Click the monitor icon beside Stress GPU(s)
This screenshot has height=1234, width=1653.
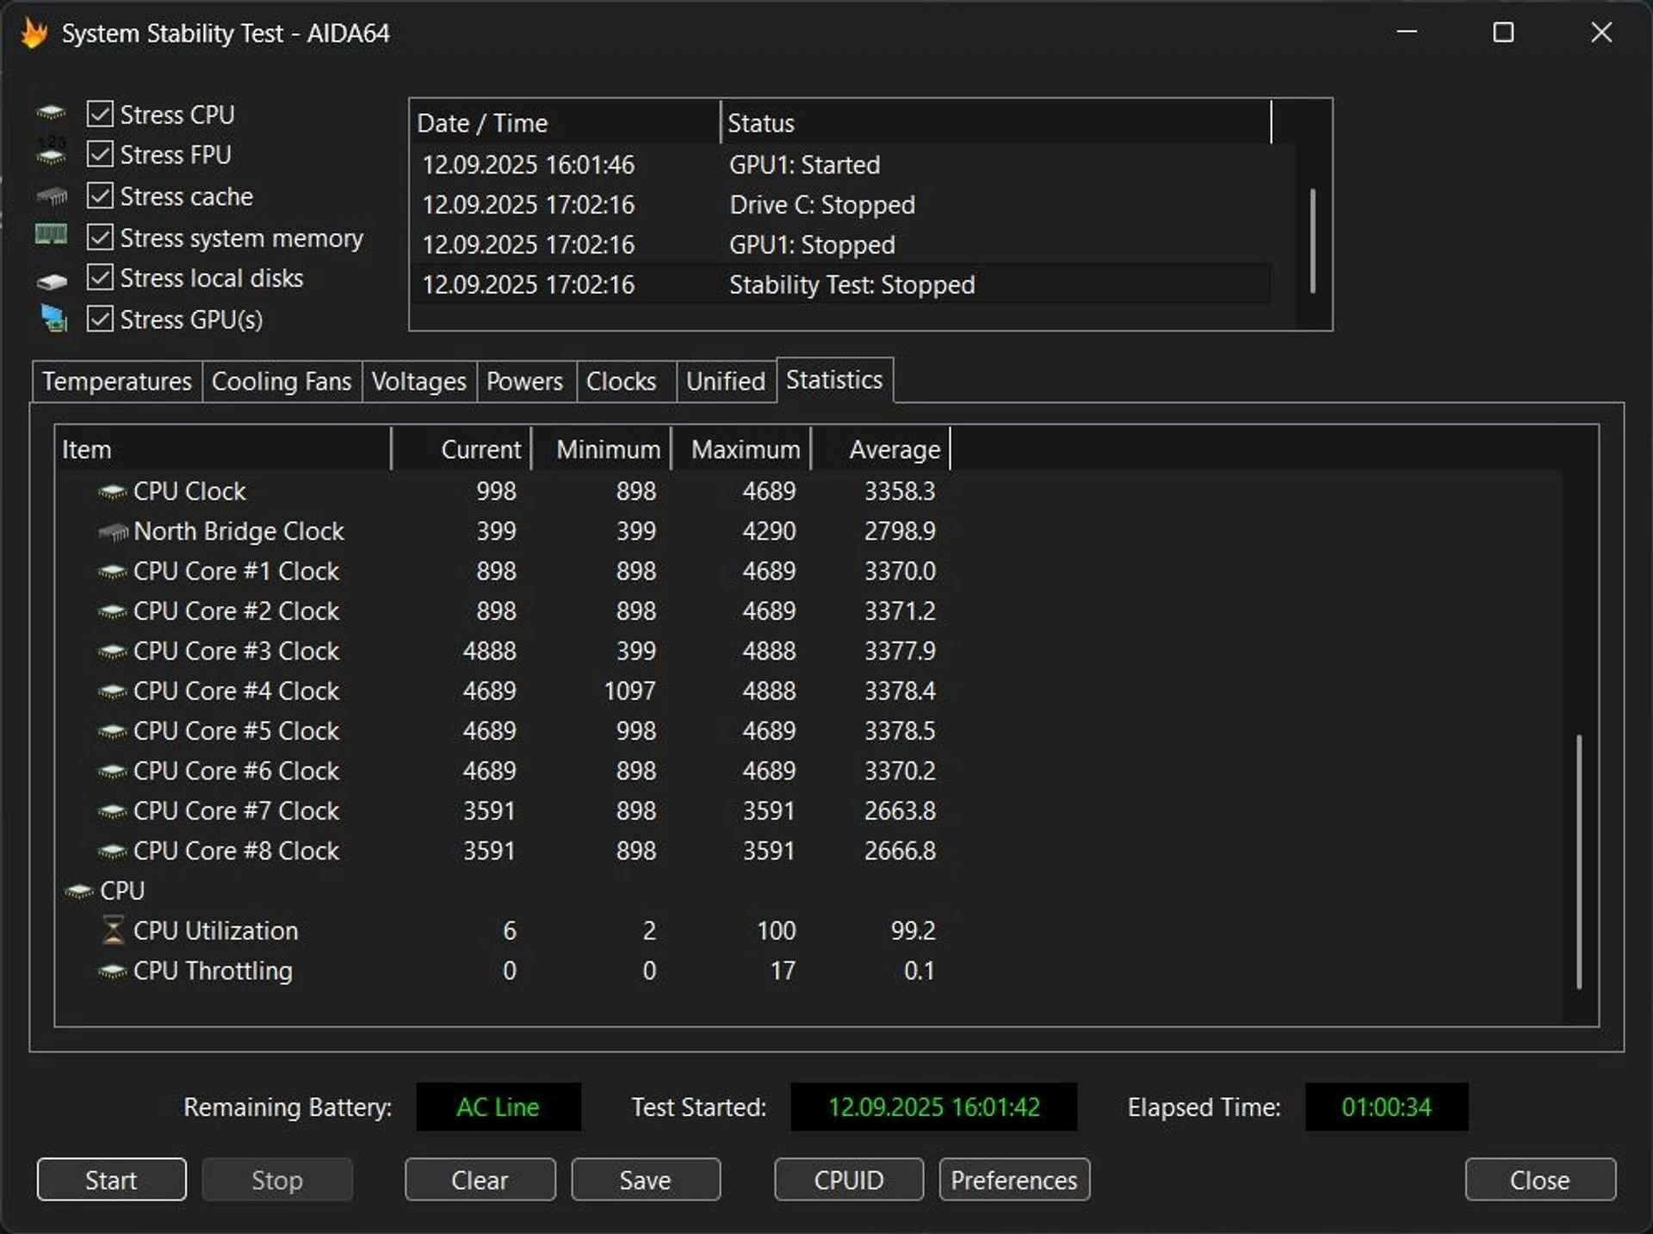pyautogui.click(x=53, y=319)
